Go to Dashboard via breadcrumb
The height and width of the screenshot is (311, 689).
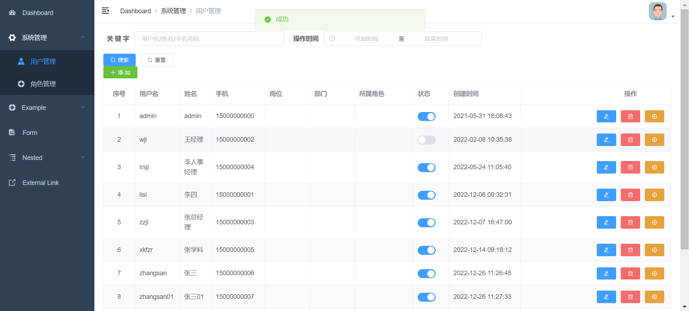point(136,11)
